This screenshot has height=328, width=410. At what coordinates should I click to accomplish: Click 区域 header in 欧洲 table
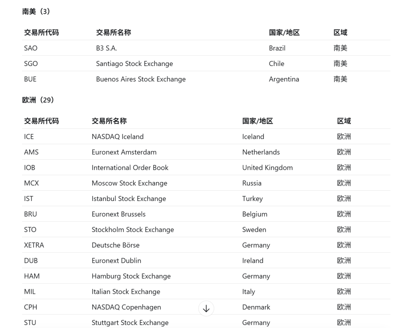point(344,121)
